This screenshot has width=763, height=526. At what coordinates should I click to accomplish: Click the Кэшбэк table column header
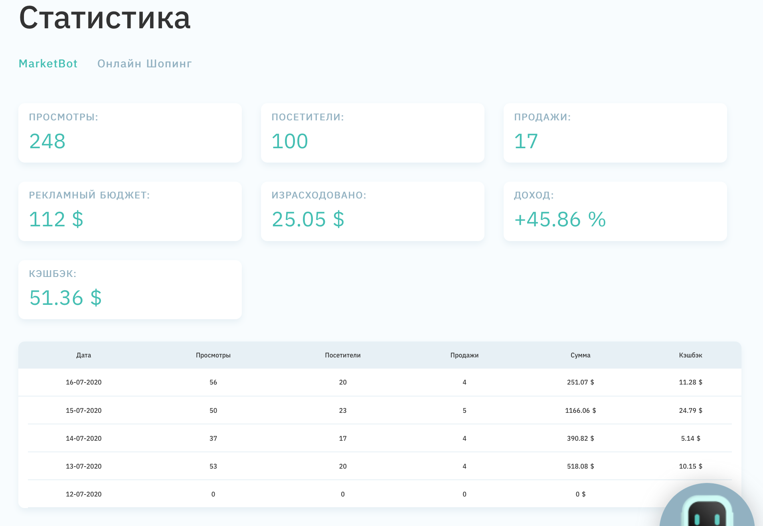690,355
